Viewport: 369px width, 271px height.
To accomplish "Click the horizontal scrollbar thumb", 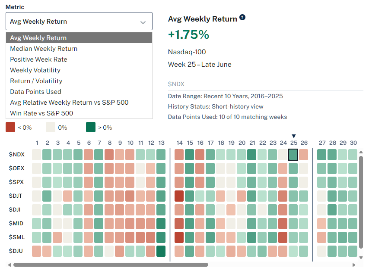I will click(111, 265).
